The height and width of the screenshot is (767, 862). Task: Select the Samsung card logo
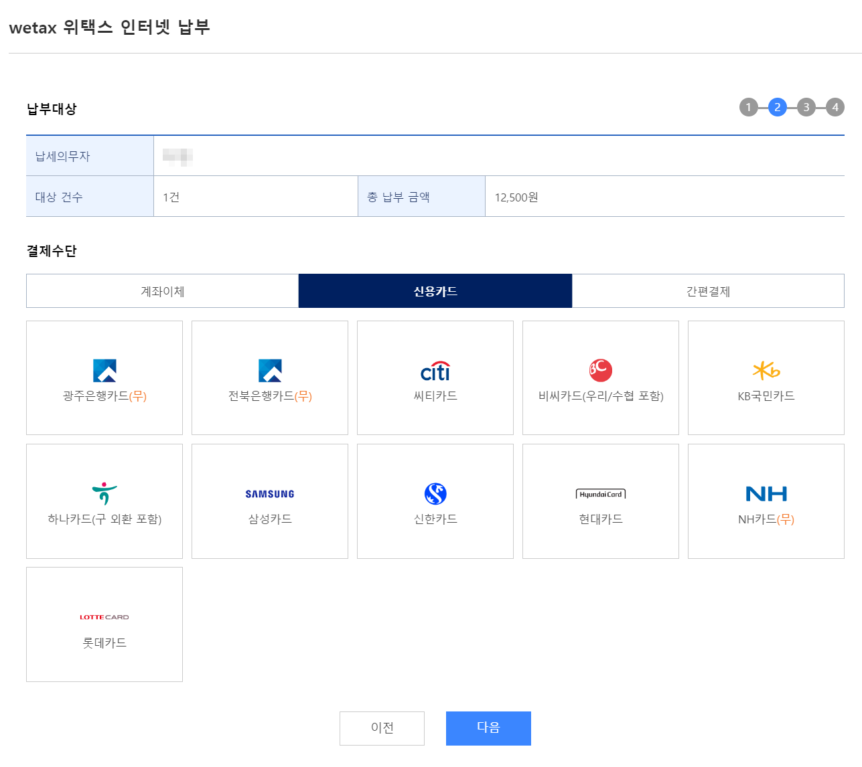click(270, 494)
